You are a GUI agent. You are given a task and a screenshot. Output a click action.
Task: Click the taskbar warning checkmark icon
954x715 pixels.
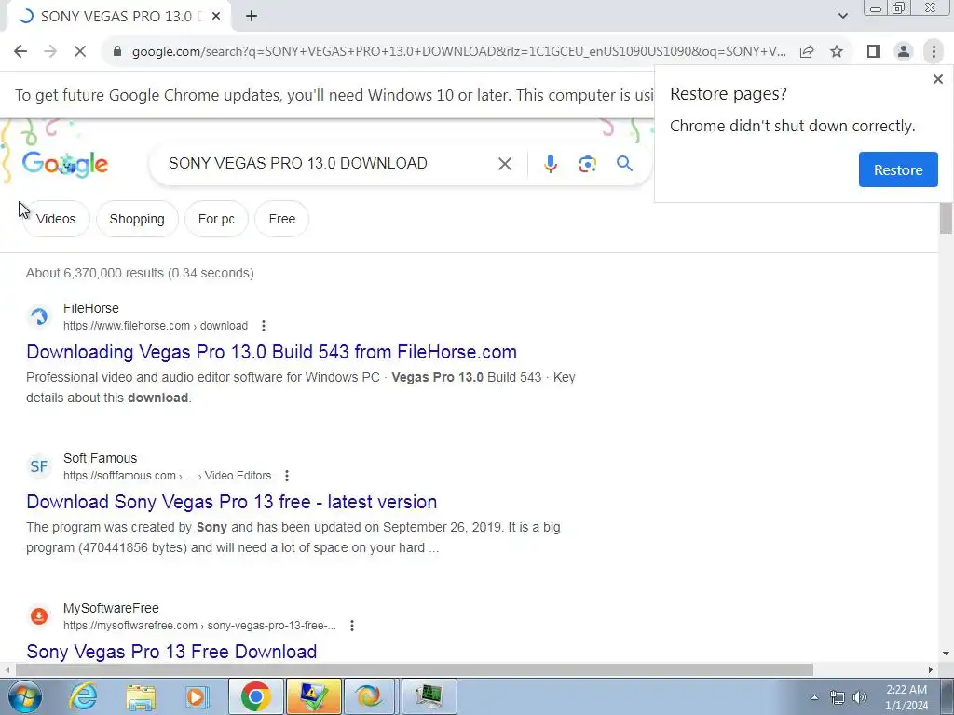[313, 696]
